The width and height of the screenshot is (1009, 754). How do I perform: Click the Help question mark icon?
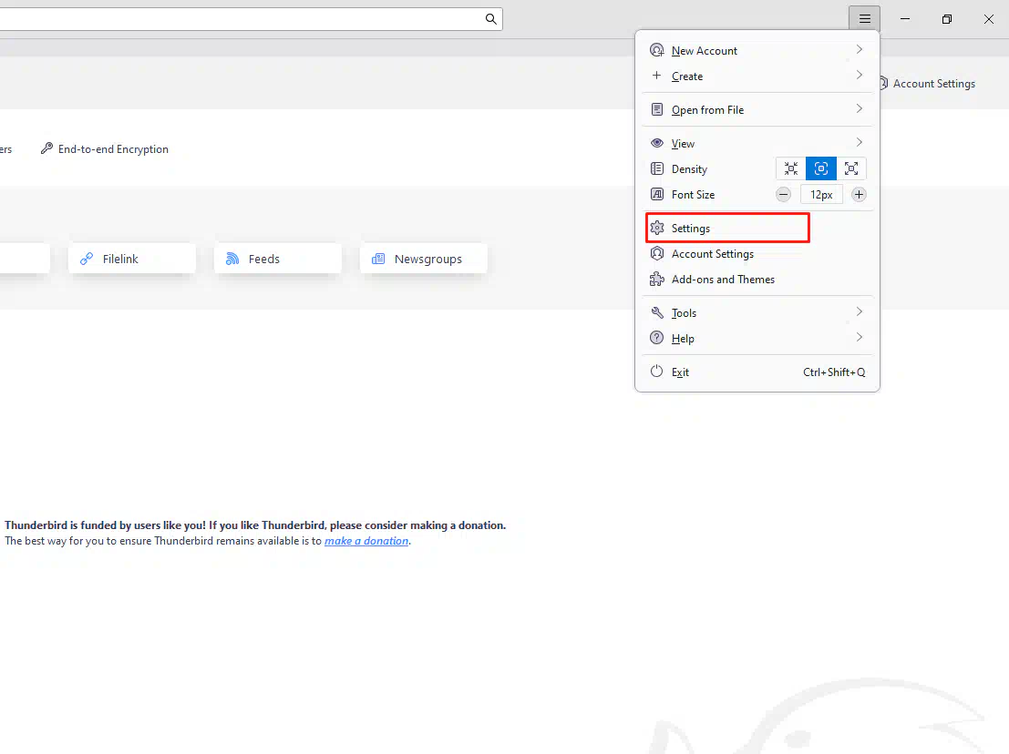(x=656, y=338)
